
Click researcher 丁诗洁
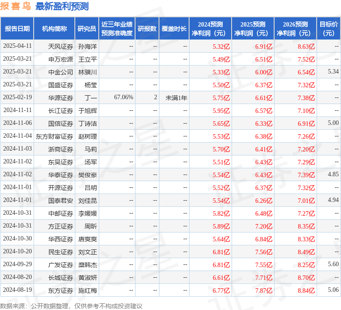point(87,124)
